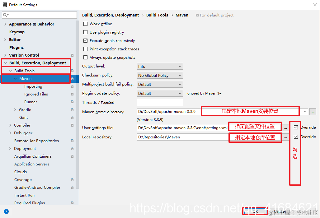320x218 pixels.
Task: Click project-level icon beside Ignored Files
Action: pos(72,94)
